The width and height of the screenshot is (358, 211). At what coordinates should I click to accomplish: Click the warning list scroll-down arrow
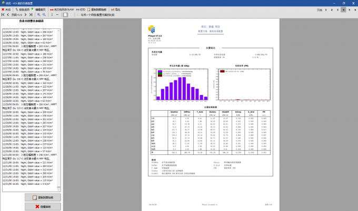[58, 190]
